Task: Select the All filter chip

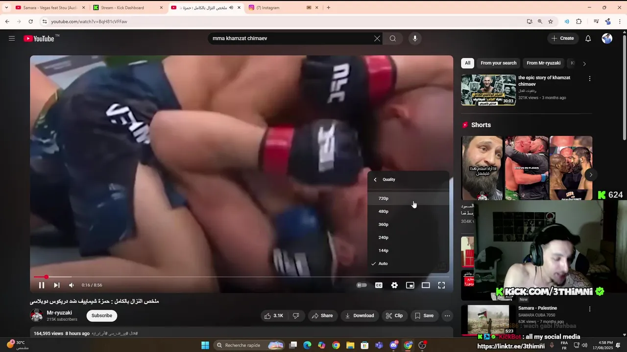Action: tap(468, 63)
